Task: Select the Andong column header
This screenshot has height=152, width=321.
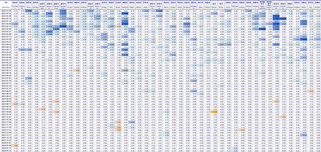Action: (x=242, y=5)
